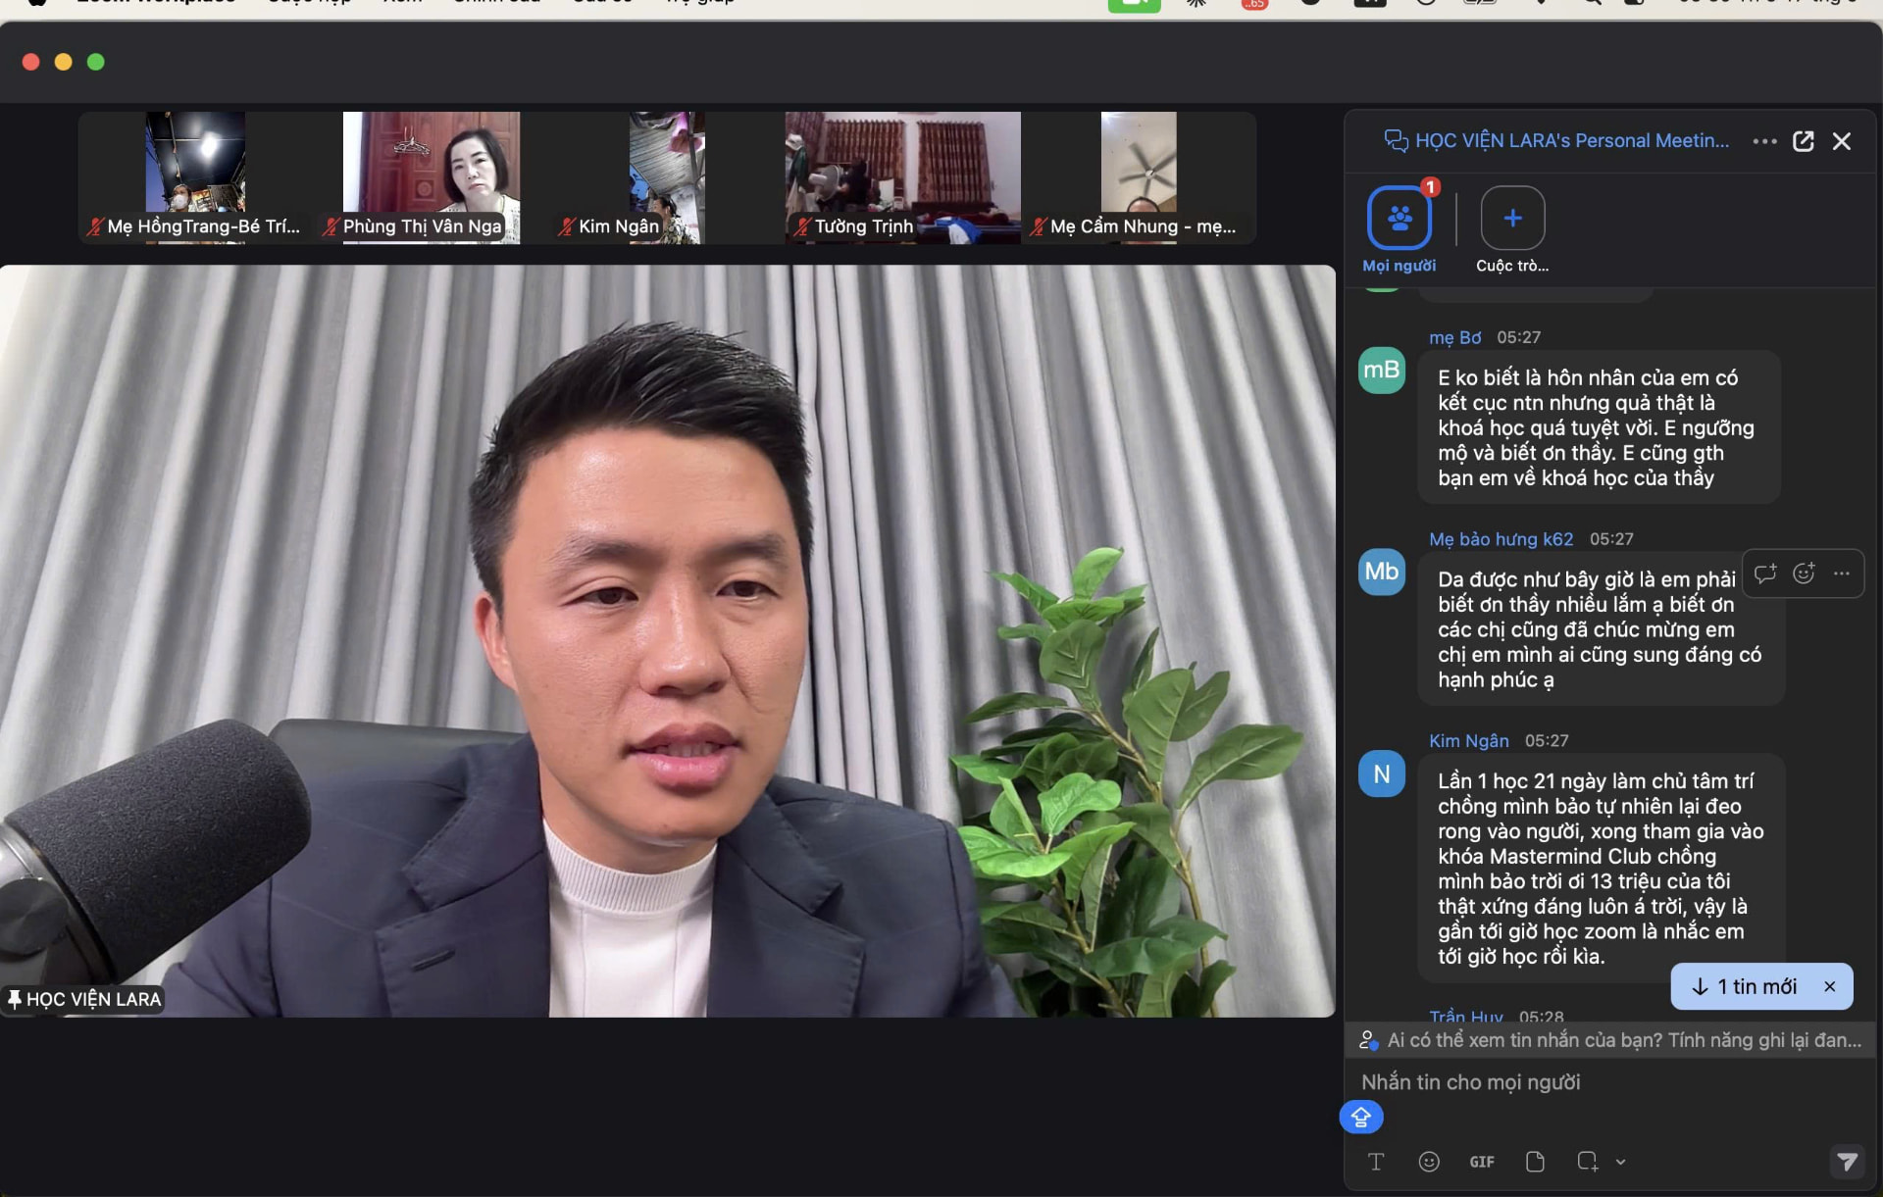Image resolution: width=1883 pixels, height=1197 pixels.
Task: Pop out the chat into separate window
Action: [x=1804, y=141]
